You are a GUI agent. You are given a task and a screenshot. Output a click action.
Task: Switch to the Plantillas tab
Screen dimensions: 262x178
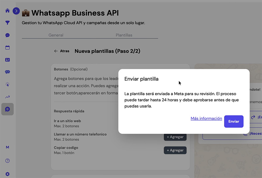(124, 35)
